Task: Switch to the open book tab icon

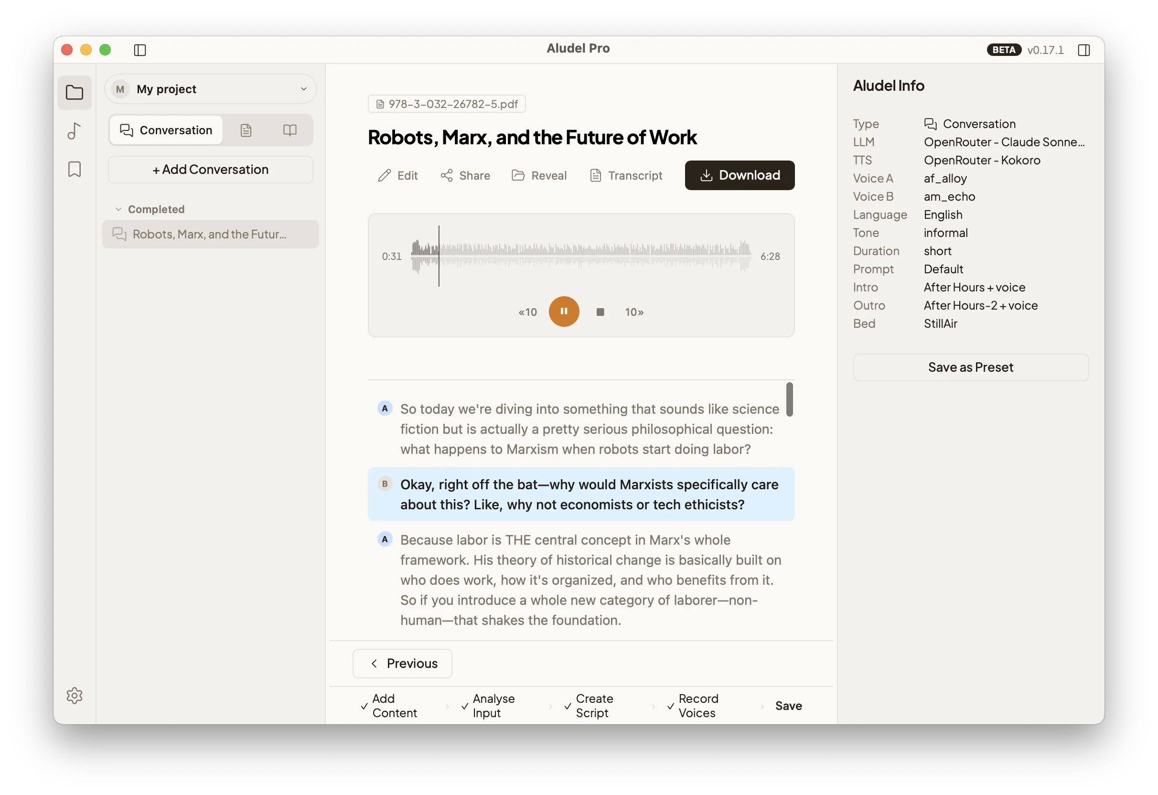Action: (289, 130)
